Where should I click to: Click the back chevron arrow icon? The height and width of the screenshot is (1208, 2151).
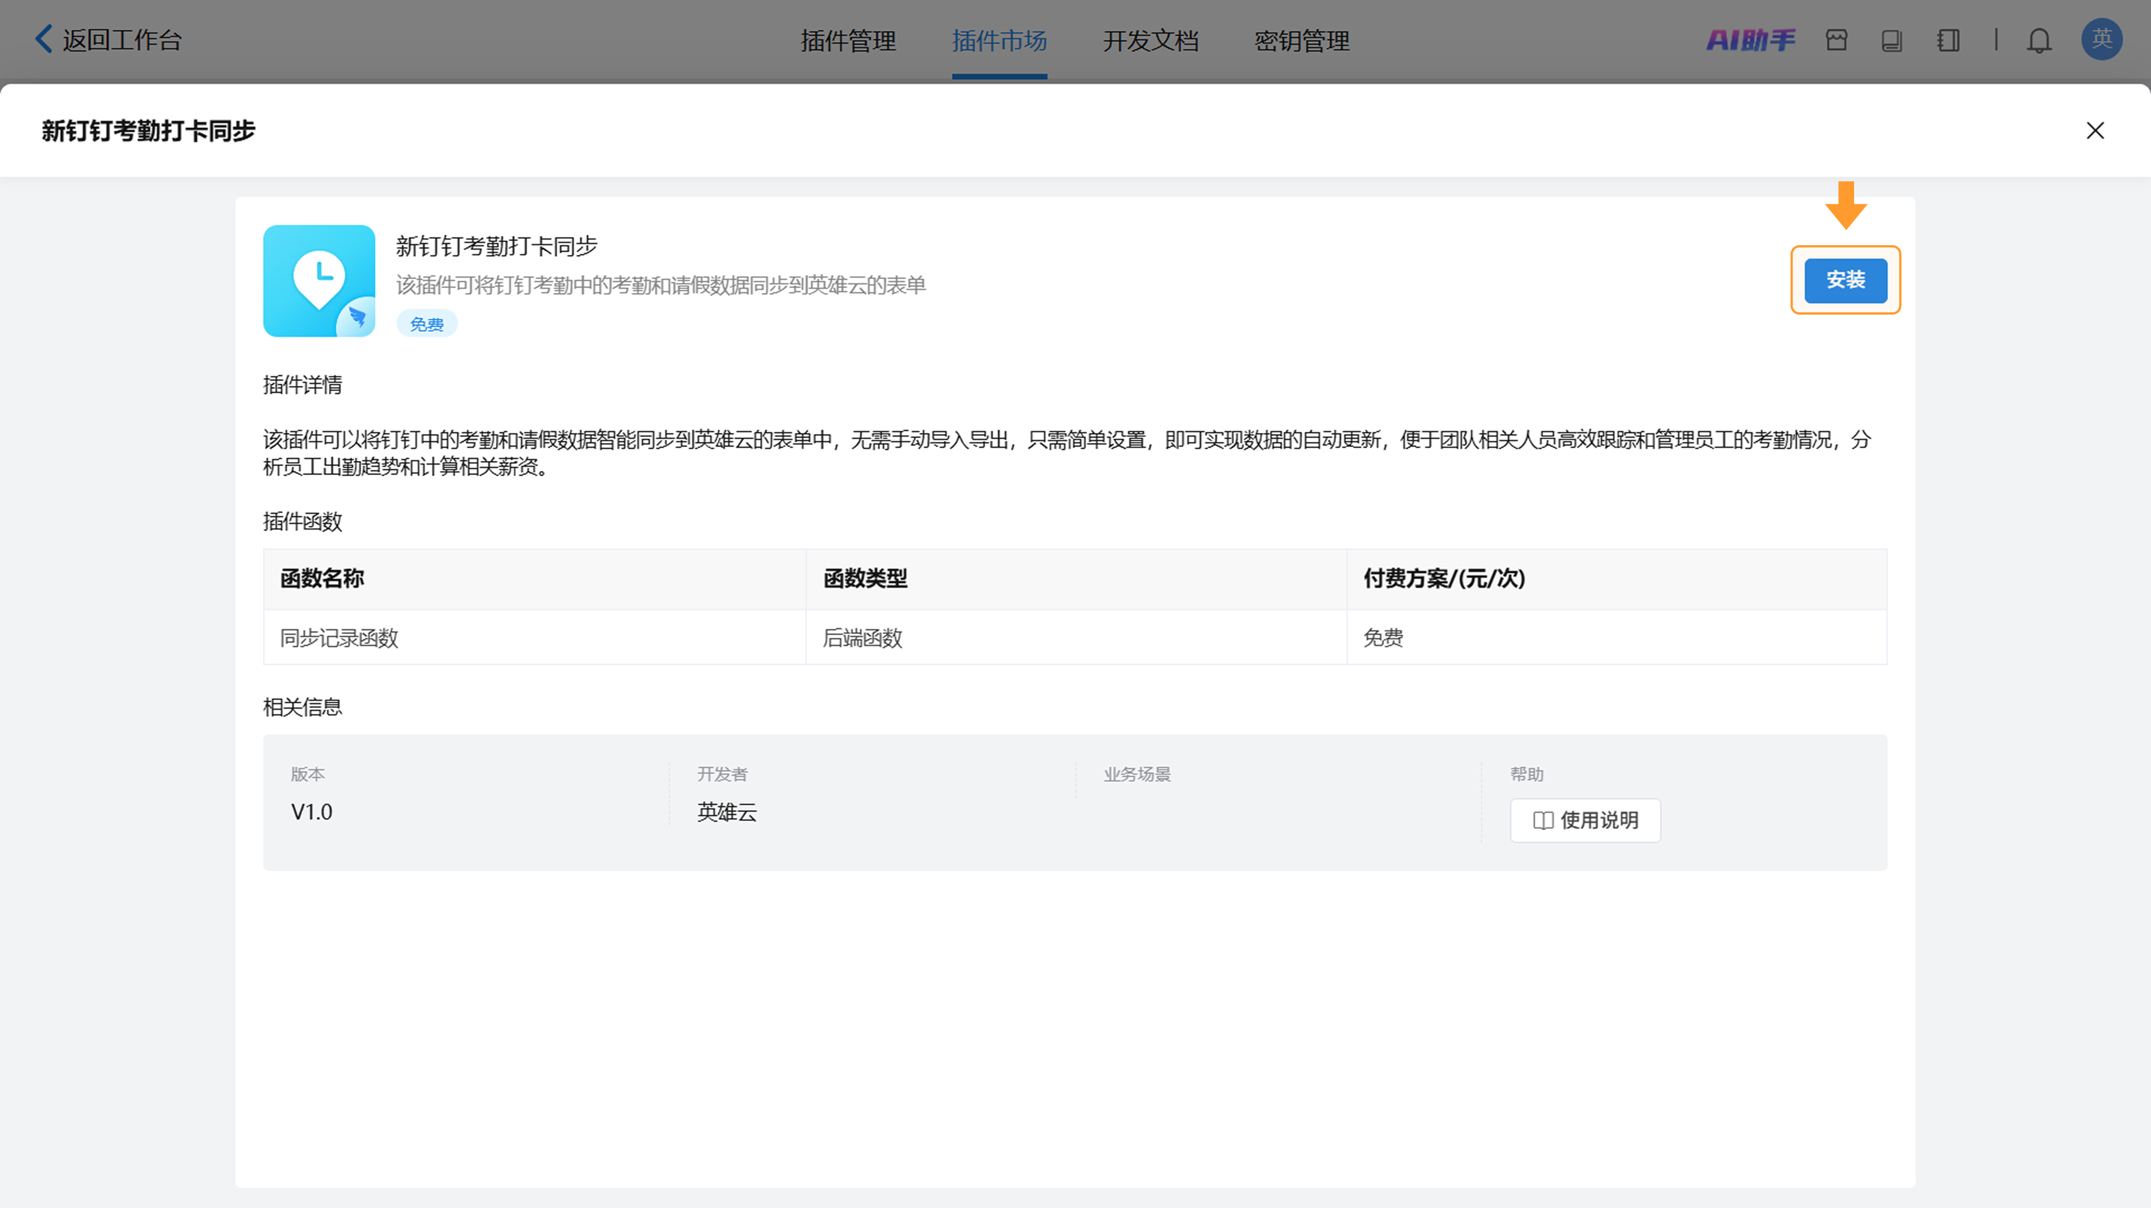click(44, 39)
